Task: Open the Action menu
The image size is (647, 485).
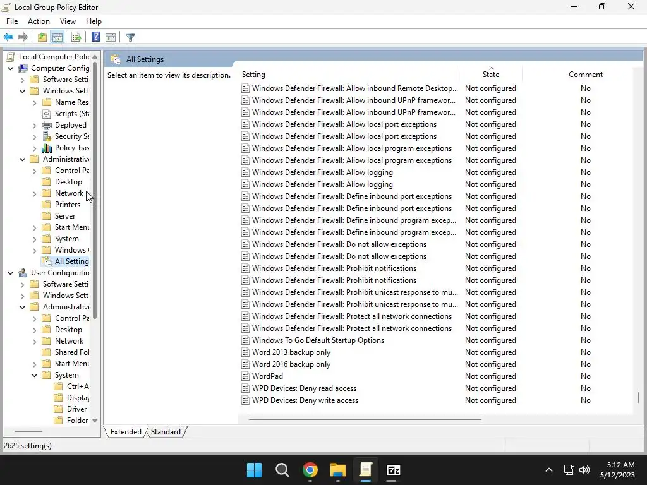Action: (x=39, y=21)
